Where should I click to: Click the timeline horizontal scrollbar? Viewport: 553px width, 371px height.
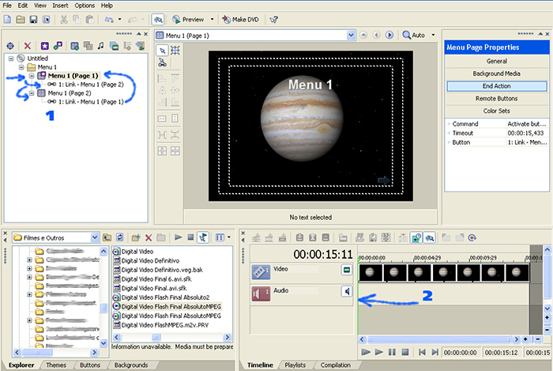coord(439,339)
